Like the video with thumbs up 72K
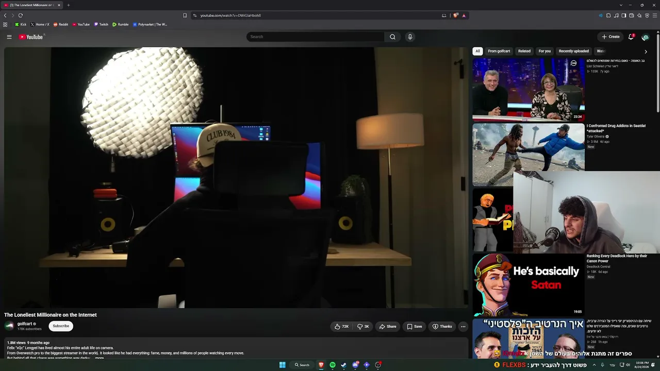 point(341,326)
